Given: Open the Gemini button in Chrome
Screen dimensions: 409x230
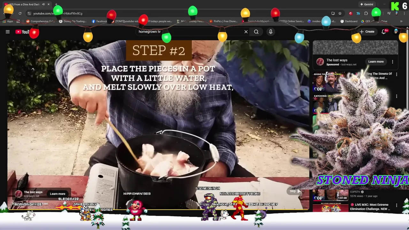Looking at the screenshot, I should coord(367,4).
